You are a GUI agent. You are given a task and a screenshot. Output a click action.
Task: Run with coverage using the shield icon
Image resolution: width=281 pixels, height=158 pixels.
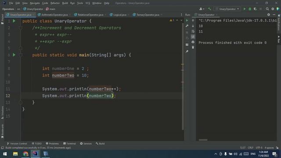[x=255, y=9]
